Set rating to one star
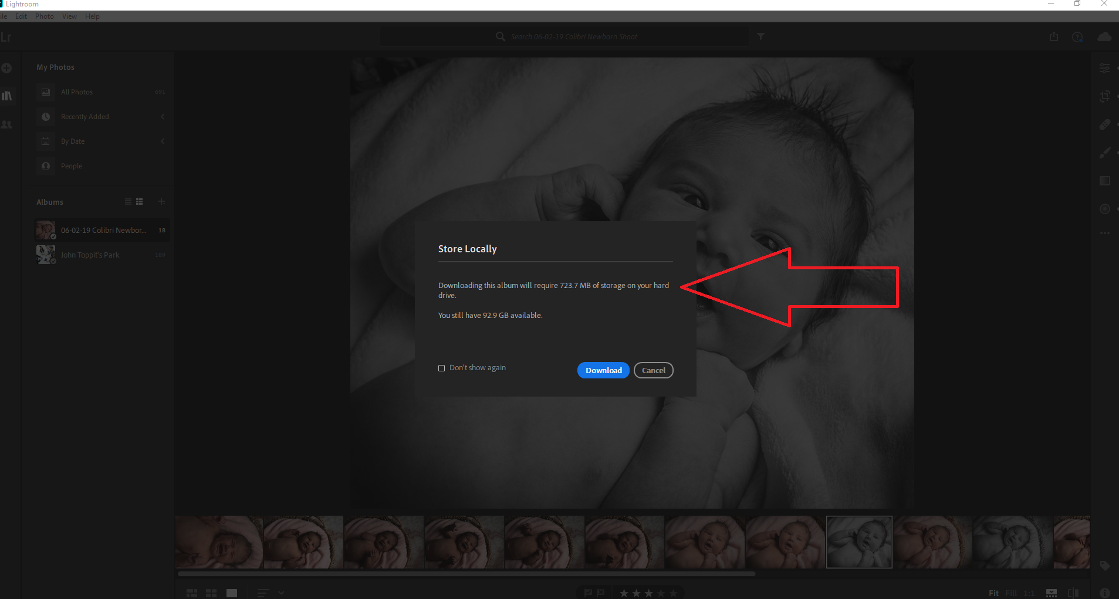Image resolution: width=1119 pixels, height=599 pixels. [x=624, y=593]
